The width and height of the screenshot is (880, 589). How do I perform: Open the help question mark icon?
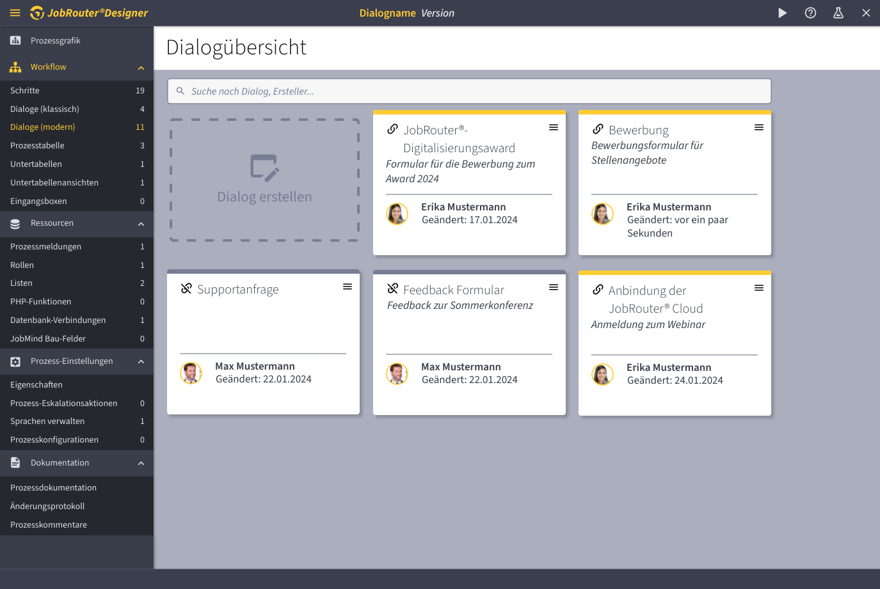coord(810,13)
